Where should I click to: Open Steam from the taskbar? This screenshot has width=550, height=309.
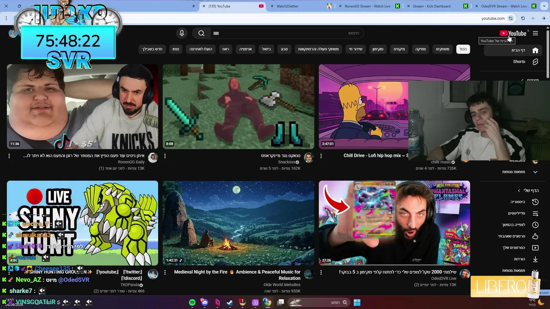(x=230, y=303)
